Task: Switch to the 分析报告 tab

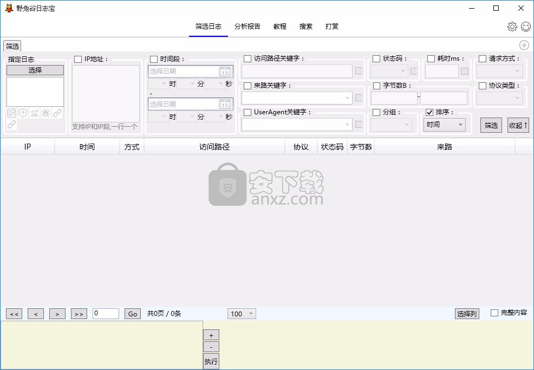Action: 248,26
